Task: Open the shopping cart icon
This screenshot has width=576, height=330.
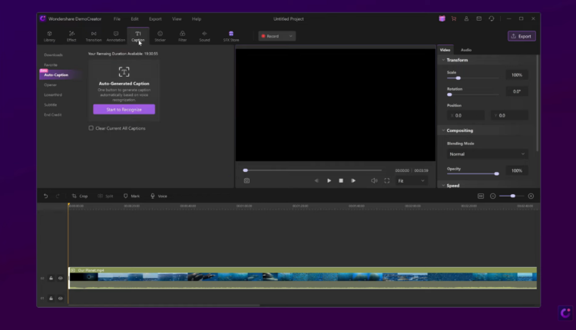Action: pos(454,18)
